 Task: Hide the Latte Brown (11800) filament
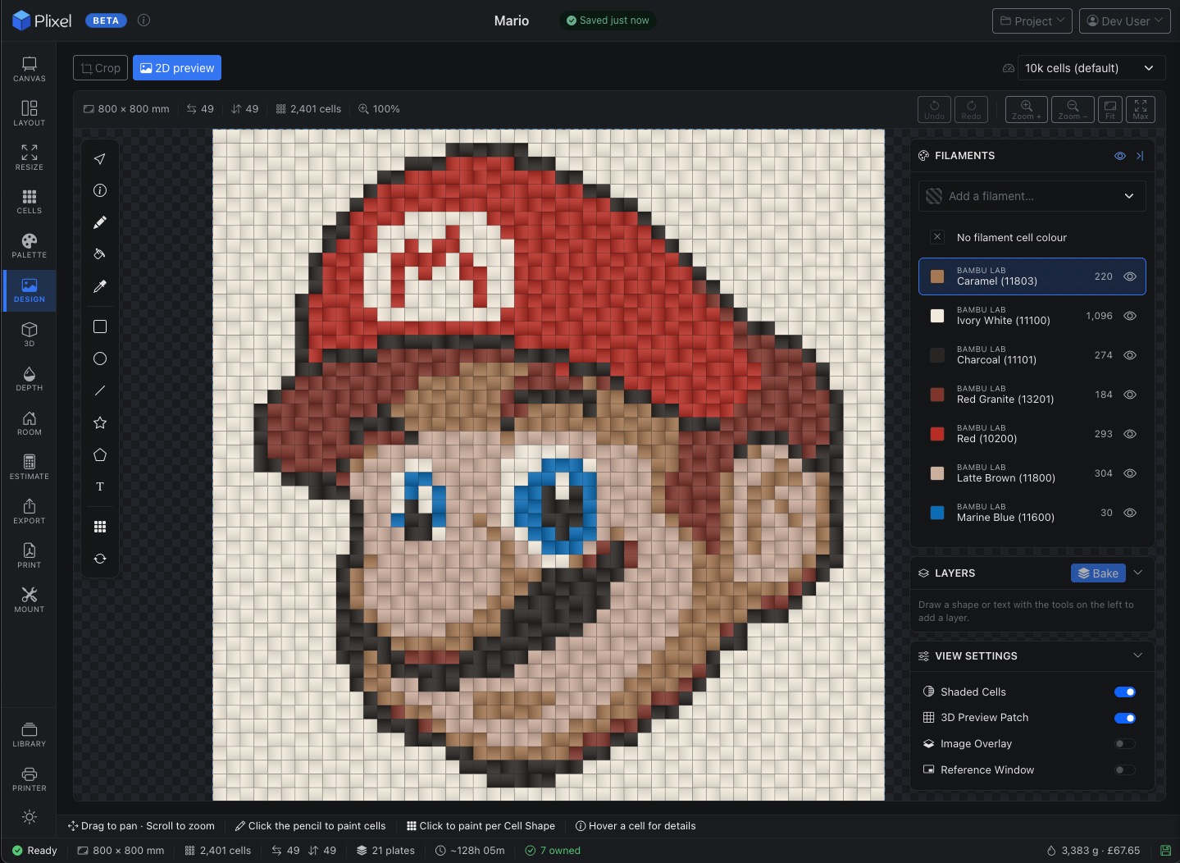coord(1130,473)
